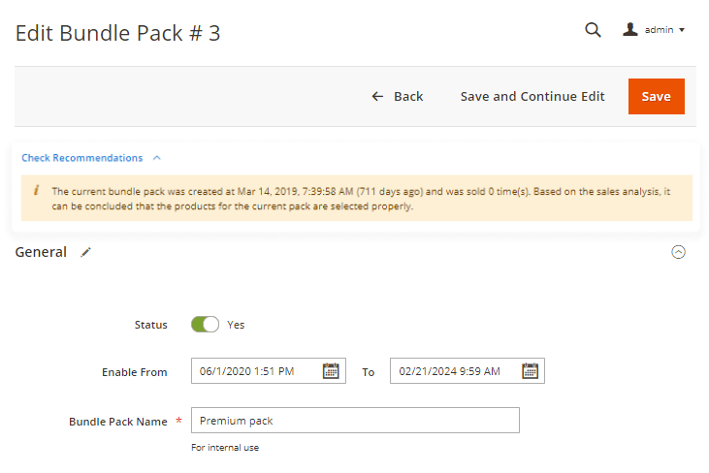Click the Enable From date field
Image resolution: width=709 pixels, height=473 pixels.
coord(256,371)
